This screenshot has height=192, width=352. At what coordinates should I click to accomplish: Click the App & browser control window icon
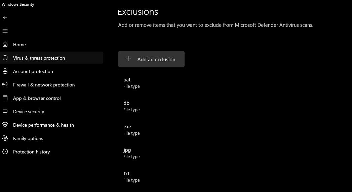click(5, 98)
